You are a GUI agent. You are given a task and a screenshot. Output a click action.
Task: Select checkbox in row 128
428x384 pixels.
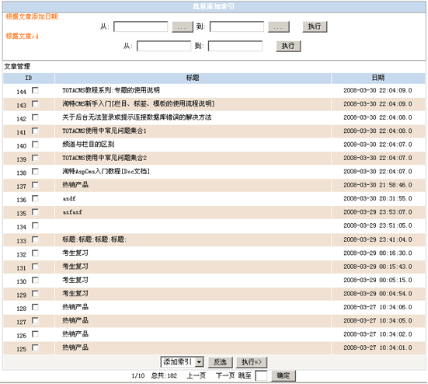tap(35, 307)
